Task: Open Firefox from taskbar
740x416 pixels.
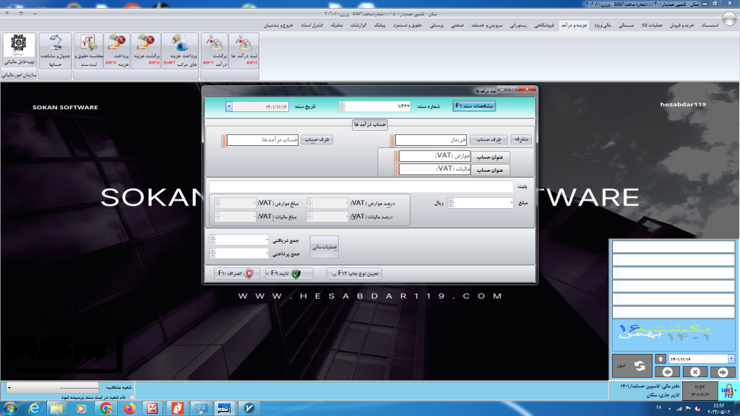Action: pyautogui.click(x=129, y=409)
